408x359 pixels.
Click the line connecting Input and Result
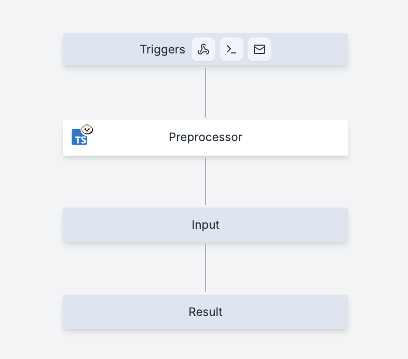click(x=206, y=268)
